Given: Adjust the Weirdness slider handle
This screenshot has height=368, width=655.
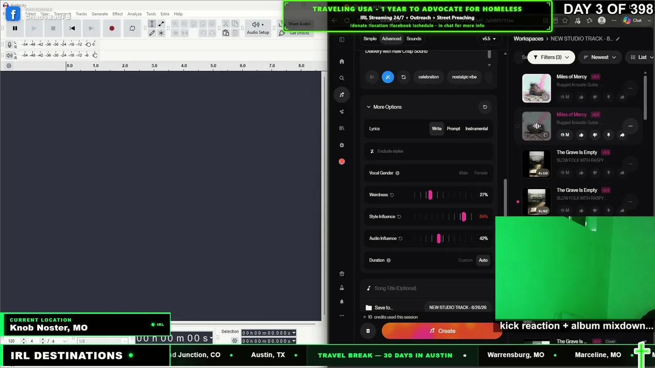Looking at the screenshot, I should pyautogui.click(x=430, y=195).
